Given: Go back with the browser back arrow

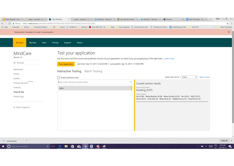Looking at the screenshot, I should [x=2, y=24].
